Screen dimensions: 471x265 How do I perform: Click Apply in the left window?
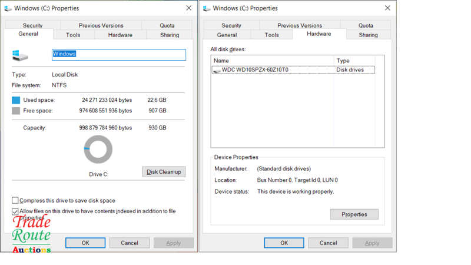pyautogui.click(x=174, y=243)
